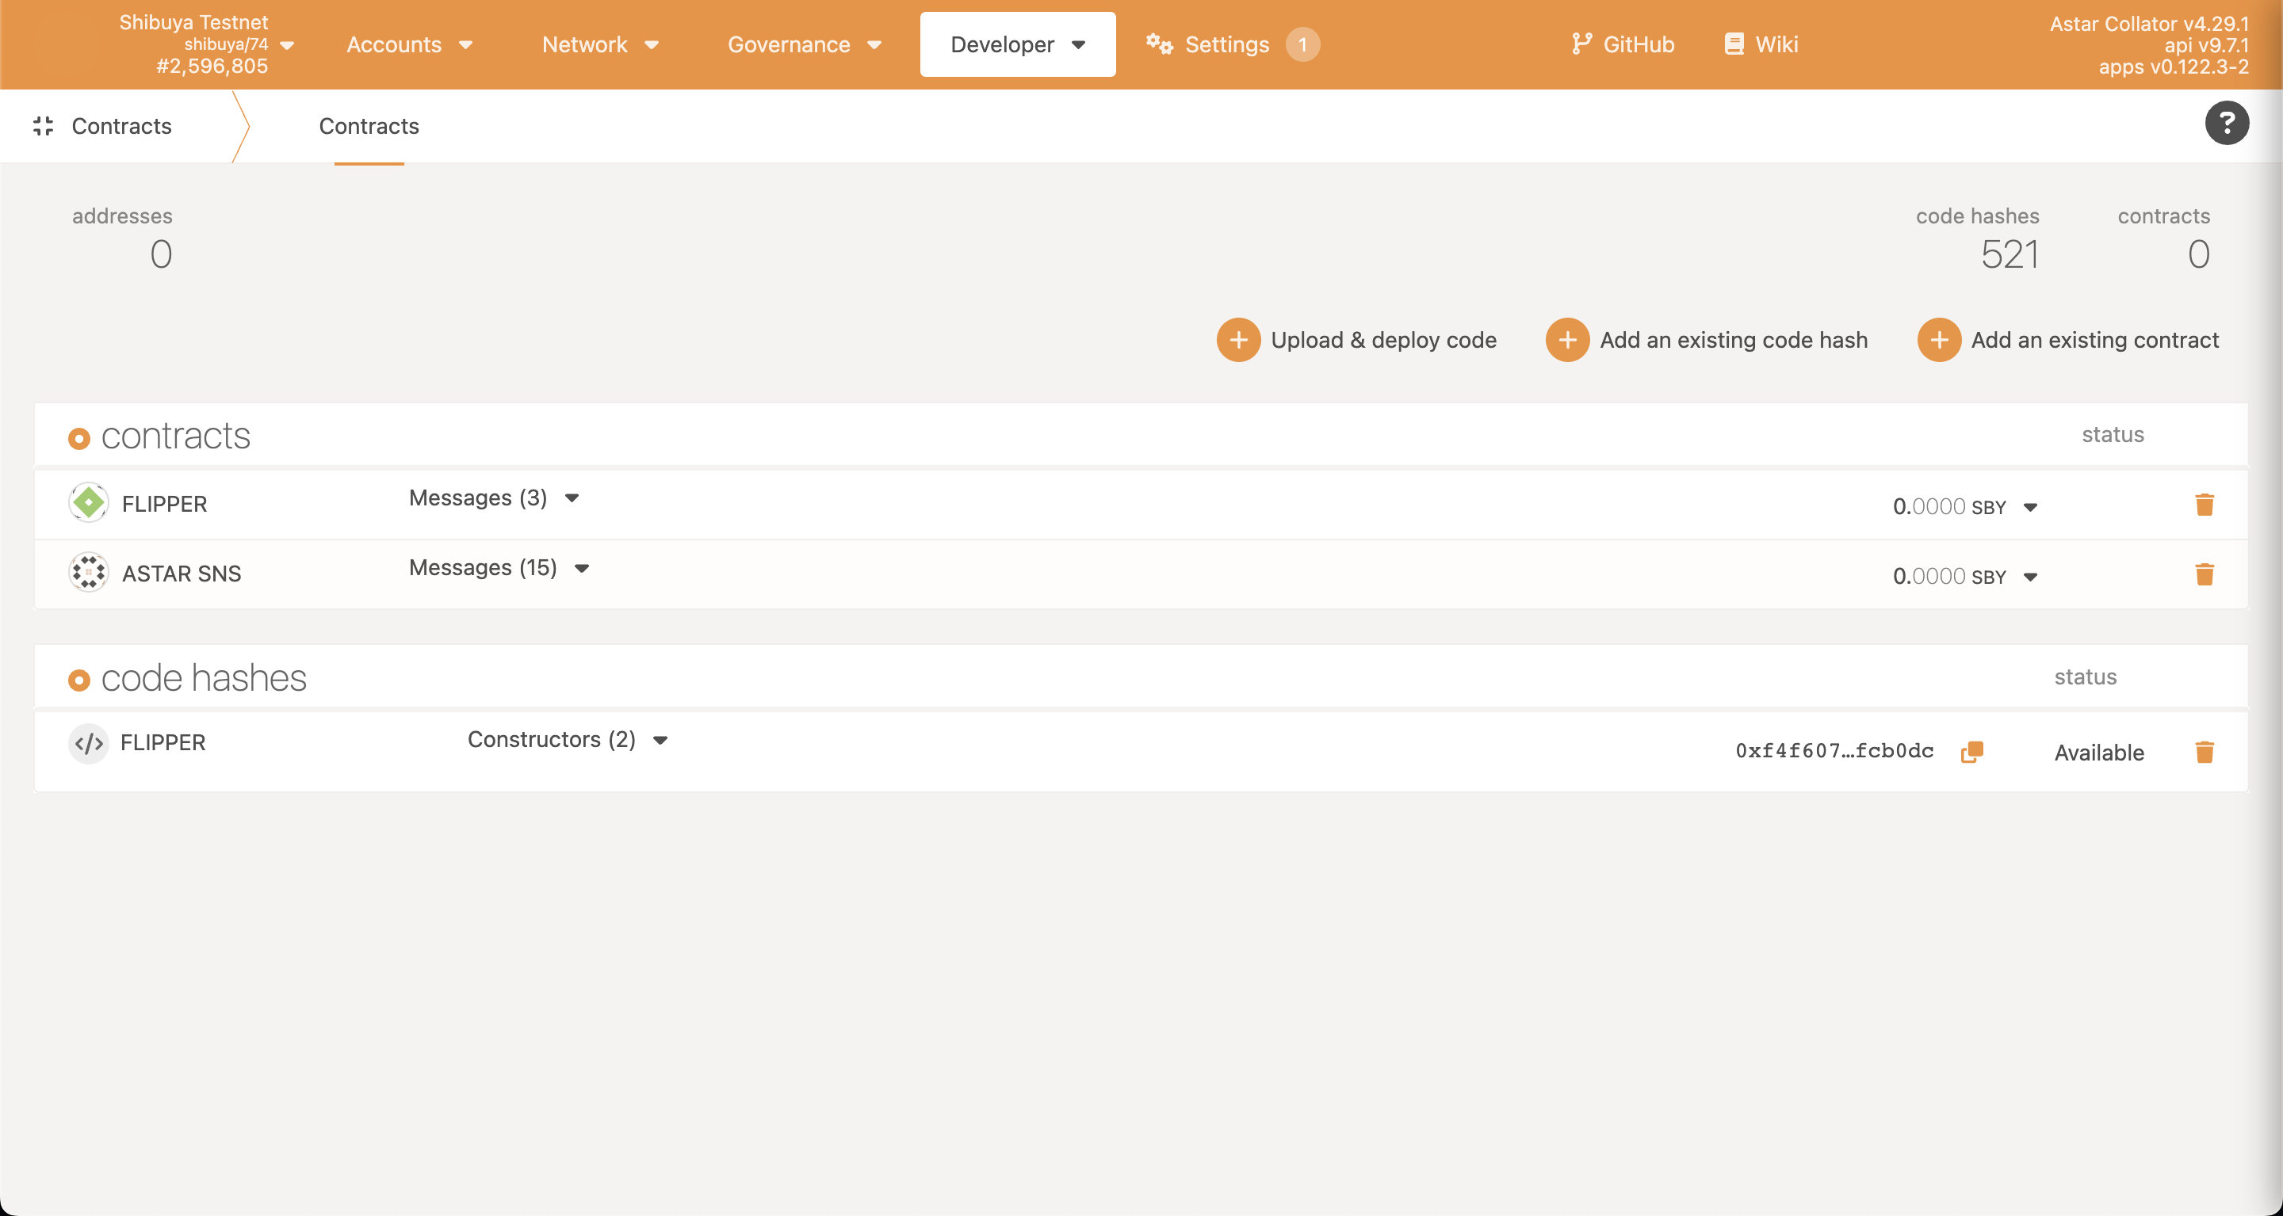Click the code hashes count 521
This screenshot has height=1216, width=2283.
(2010, 255)
